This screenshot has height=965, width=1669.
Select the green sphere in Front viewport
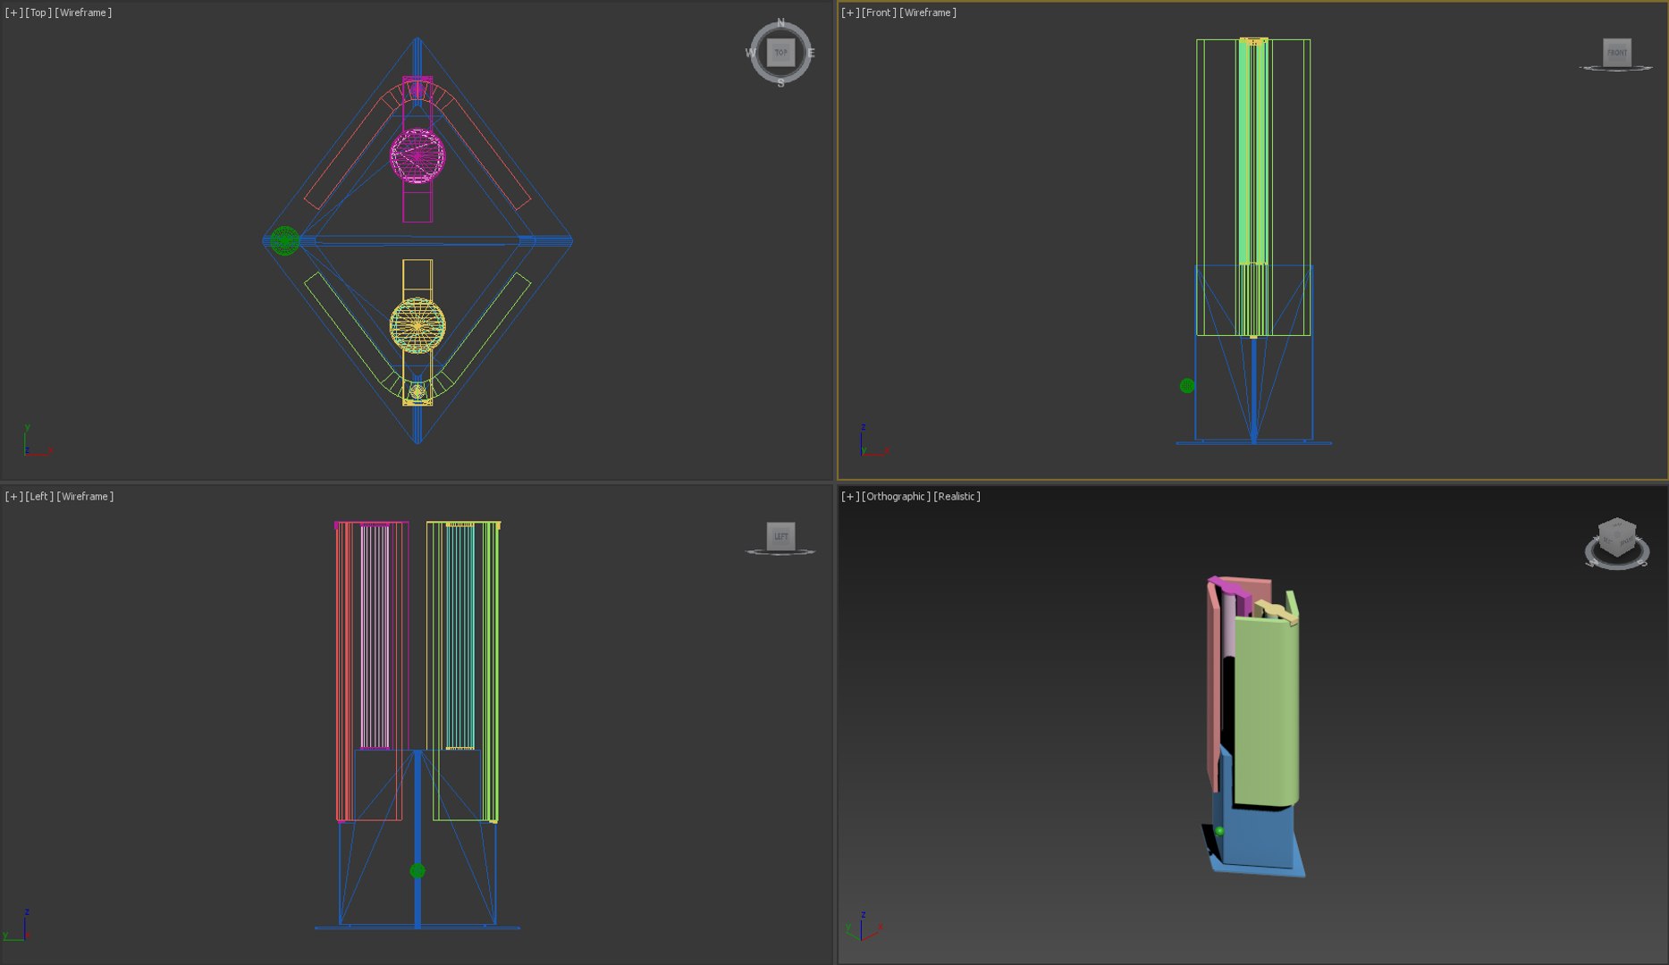(1187, 386)
